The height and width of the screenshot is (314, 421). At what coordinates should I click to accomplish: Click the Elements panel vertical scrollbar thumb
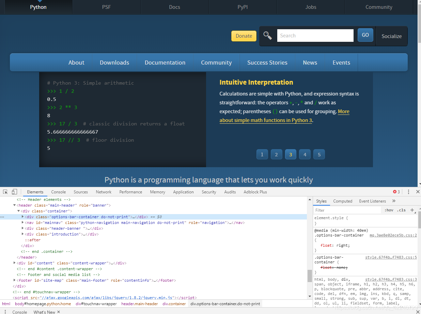point(310,276)
